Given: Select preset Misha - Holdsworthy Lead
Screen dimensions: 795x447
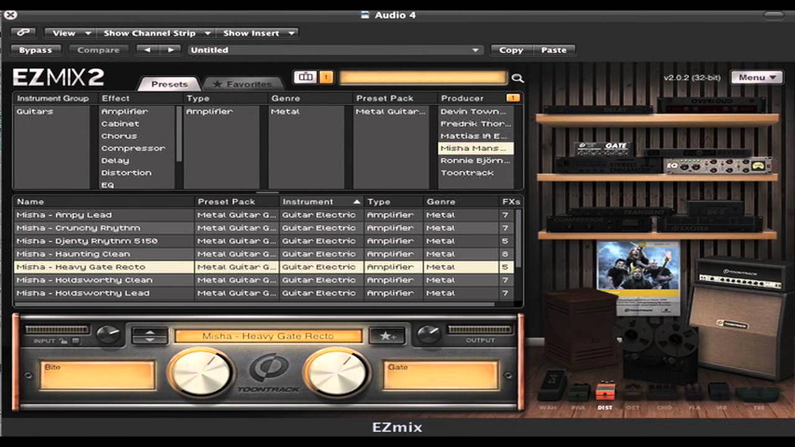Looking at the screenshot, I should point(264,293).
